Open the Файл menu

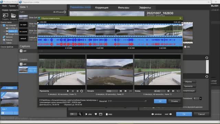(4, 6)
